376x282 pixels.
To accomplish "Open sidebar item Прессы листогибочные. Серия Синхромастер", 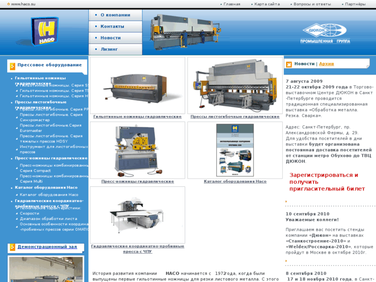I will (x=51, y=117).
